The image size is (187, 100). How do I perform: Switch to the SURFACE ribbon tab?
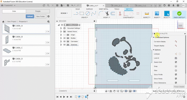click(x=90, y=9)
